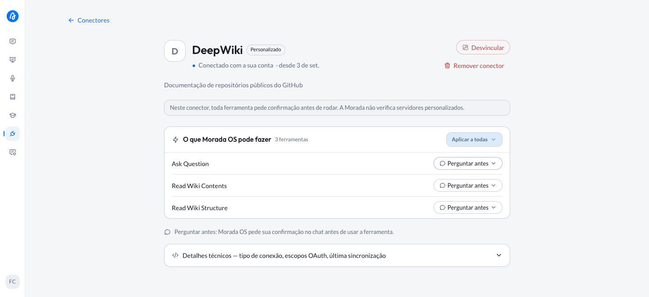The height and width of the screenshot is (297, 649).
Task: Open the connectors plug sidebar icon
Action: click(x=13, y=134)
